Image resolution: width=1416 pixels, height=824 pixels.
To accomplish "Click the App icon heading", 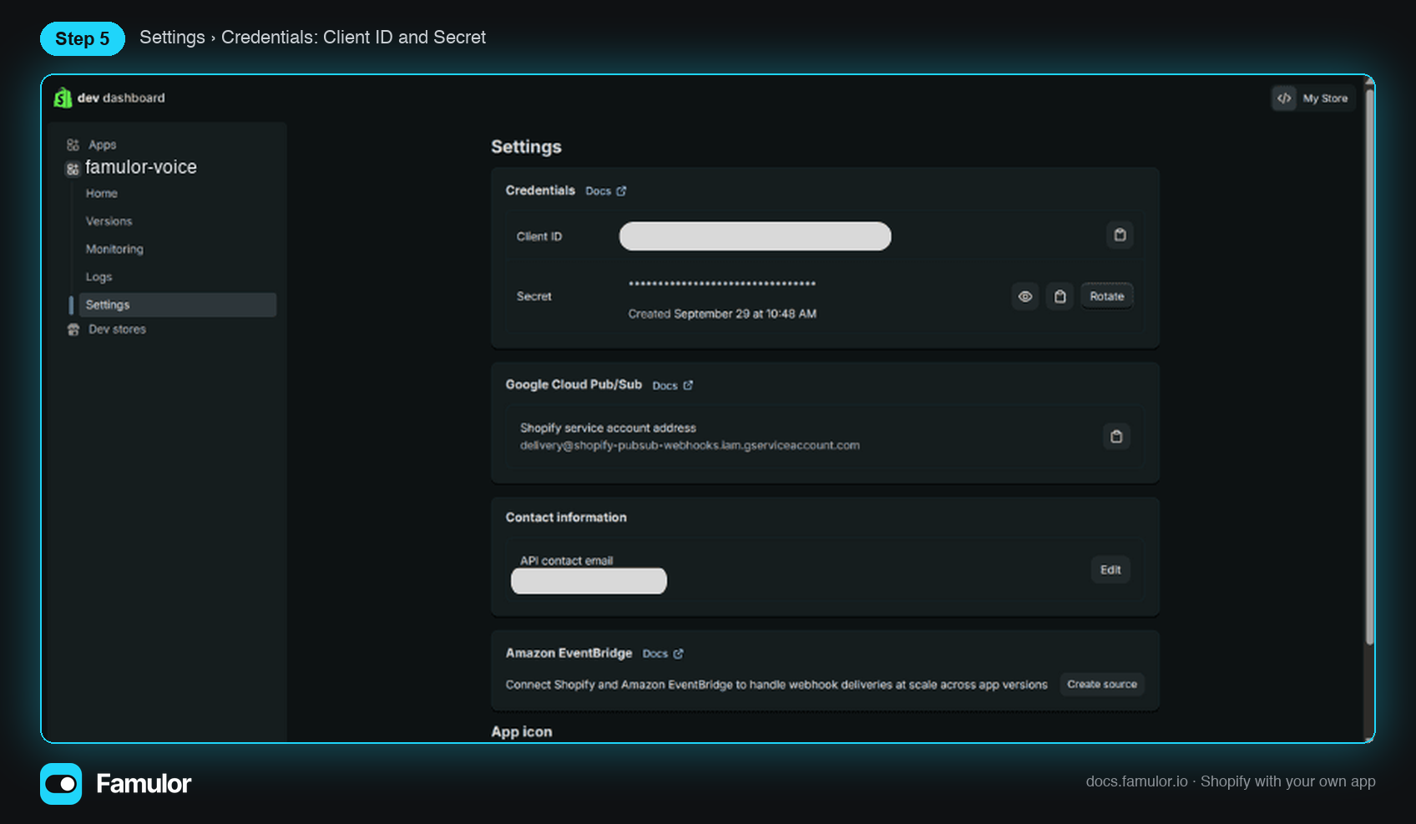I will (x=522, y=731).
